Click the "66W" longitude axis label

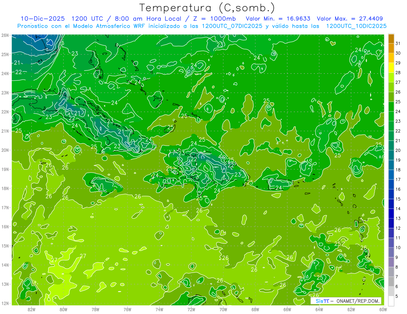coord(287,309)
